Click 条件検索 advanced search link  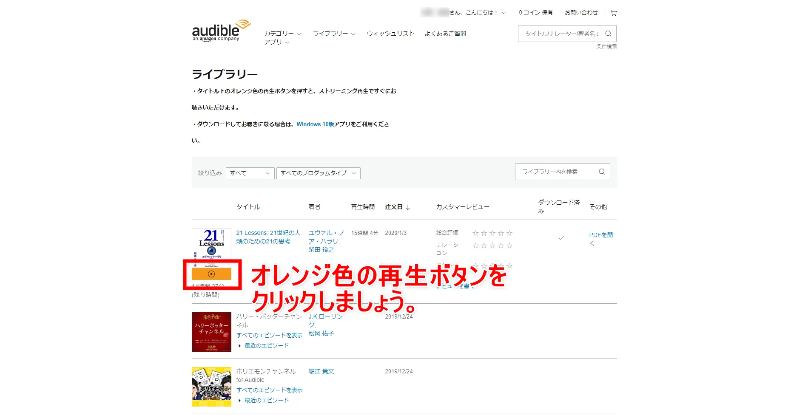[x=606, y=47]
